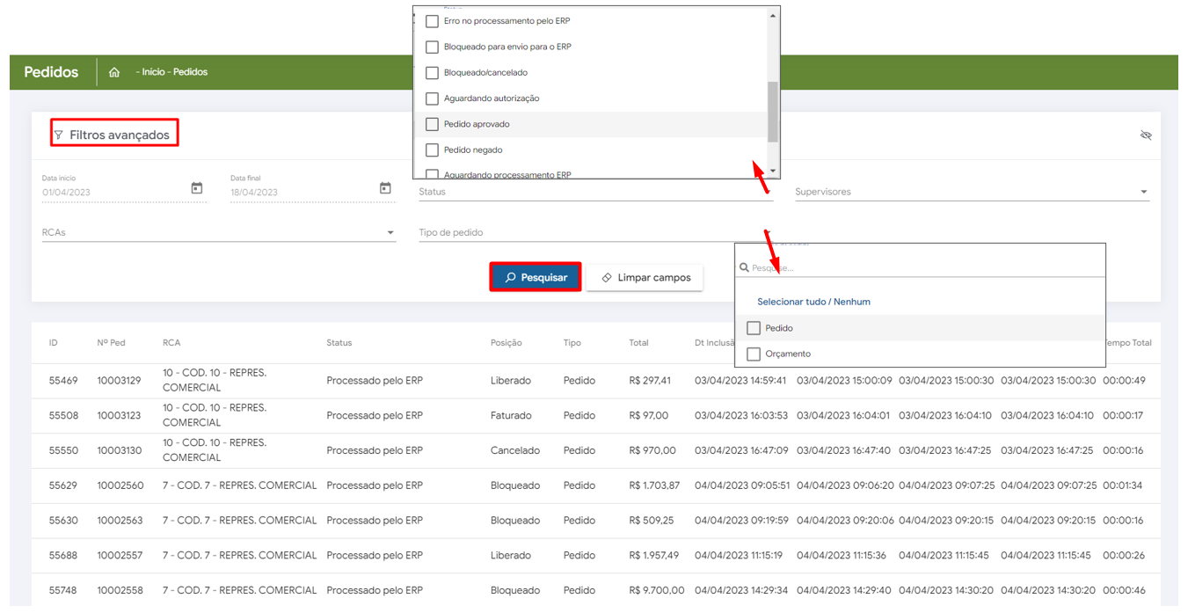Tick the Pedido order type checkbox
The image size is (1188, 613).
[x=754, y=328]
